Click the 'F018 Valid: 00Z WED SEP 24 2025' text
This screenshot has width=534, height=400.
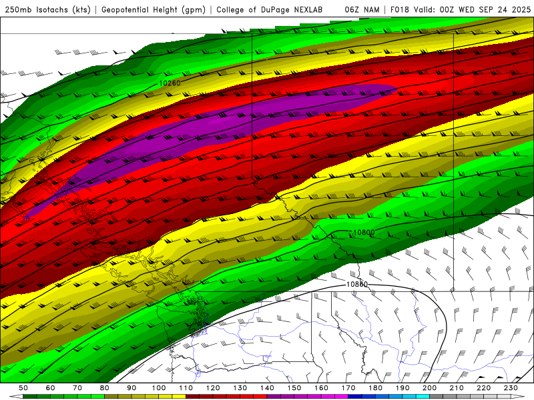click(461, 10)
